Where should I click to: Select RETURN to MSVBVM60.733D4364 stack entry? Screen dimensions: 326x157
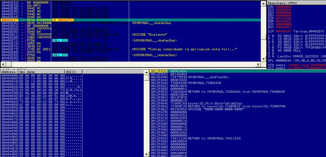click(236, 91)
